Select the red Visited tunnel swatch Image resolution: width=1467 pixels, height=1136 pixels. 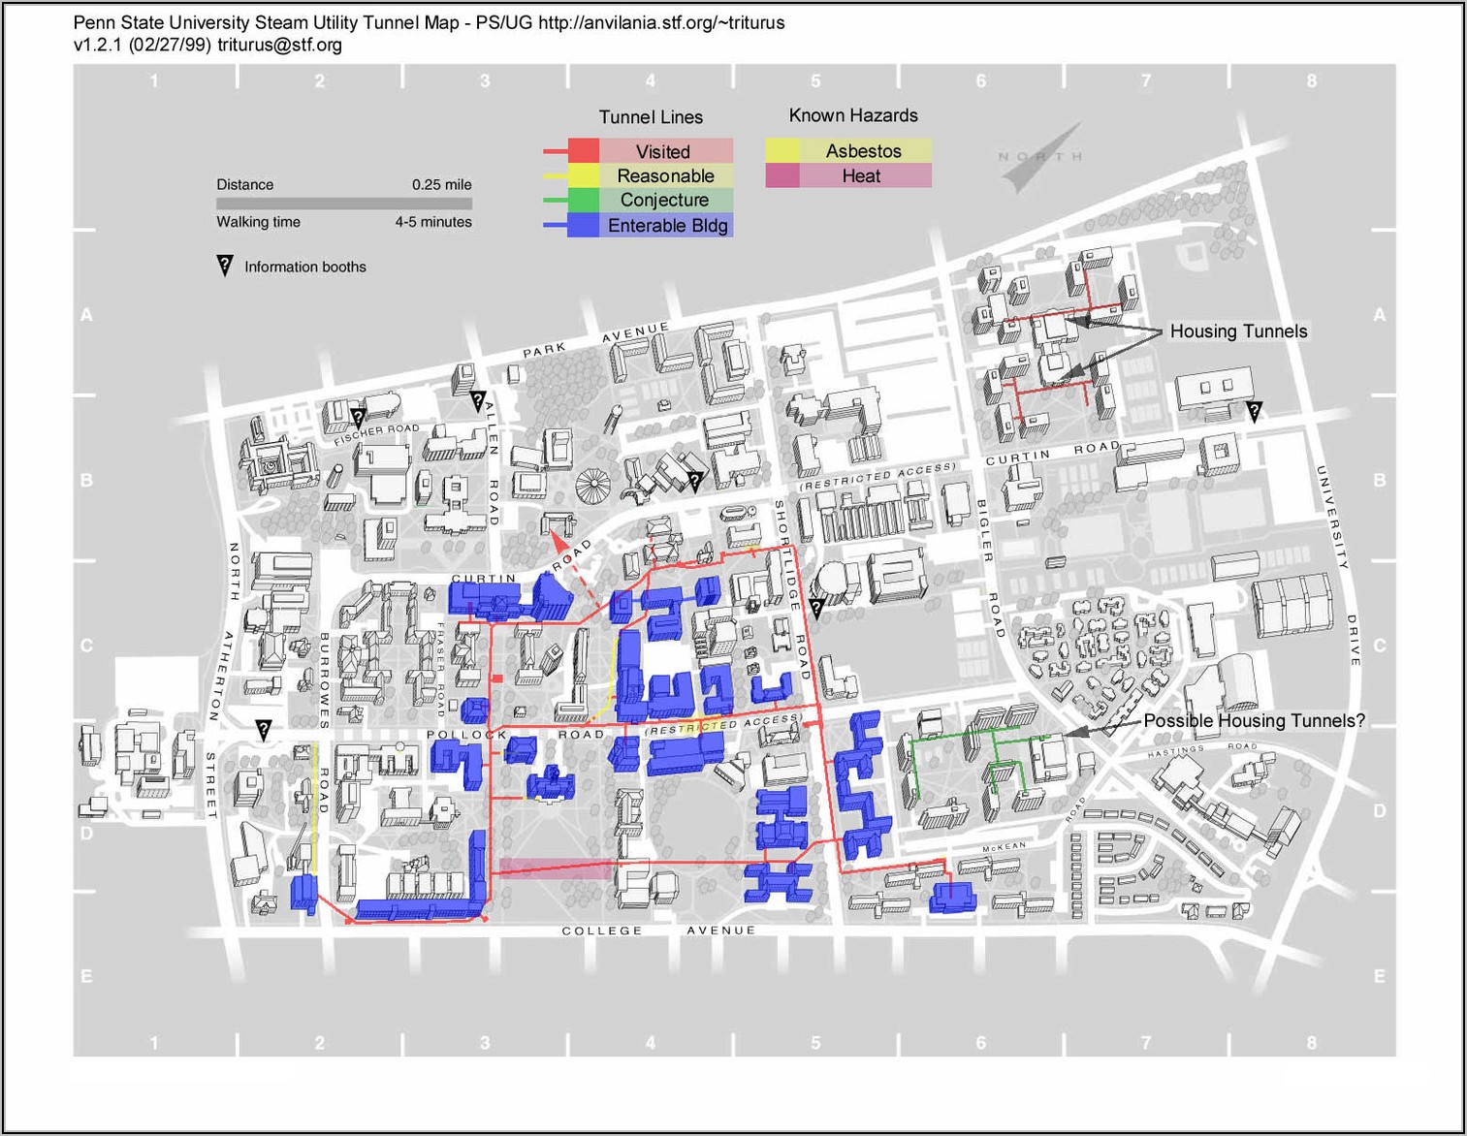tap(584, 151)
